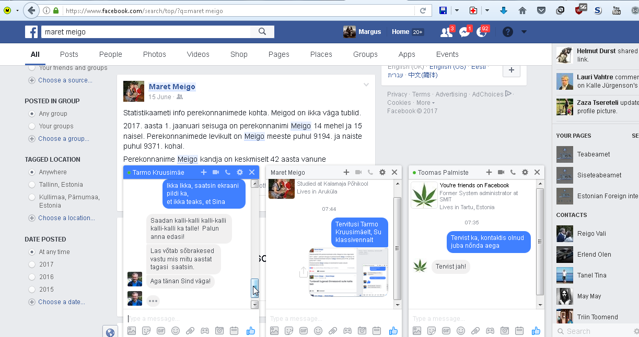
Task: Switch to Photos search tab
Action: pyautogui.click(x=155, y=54)
